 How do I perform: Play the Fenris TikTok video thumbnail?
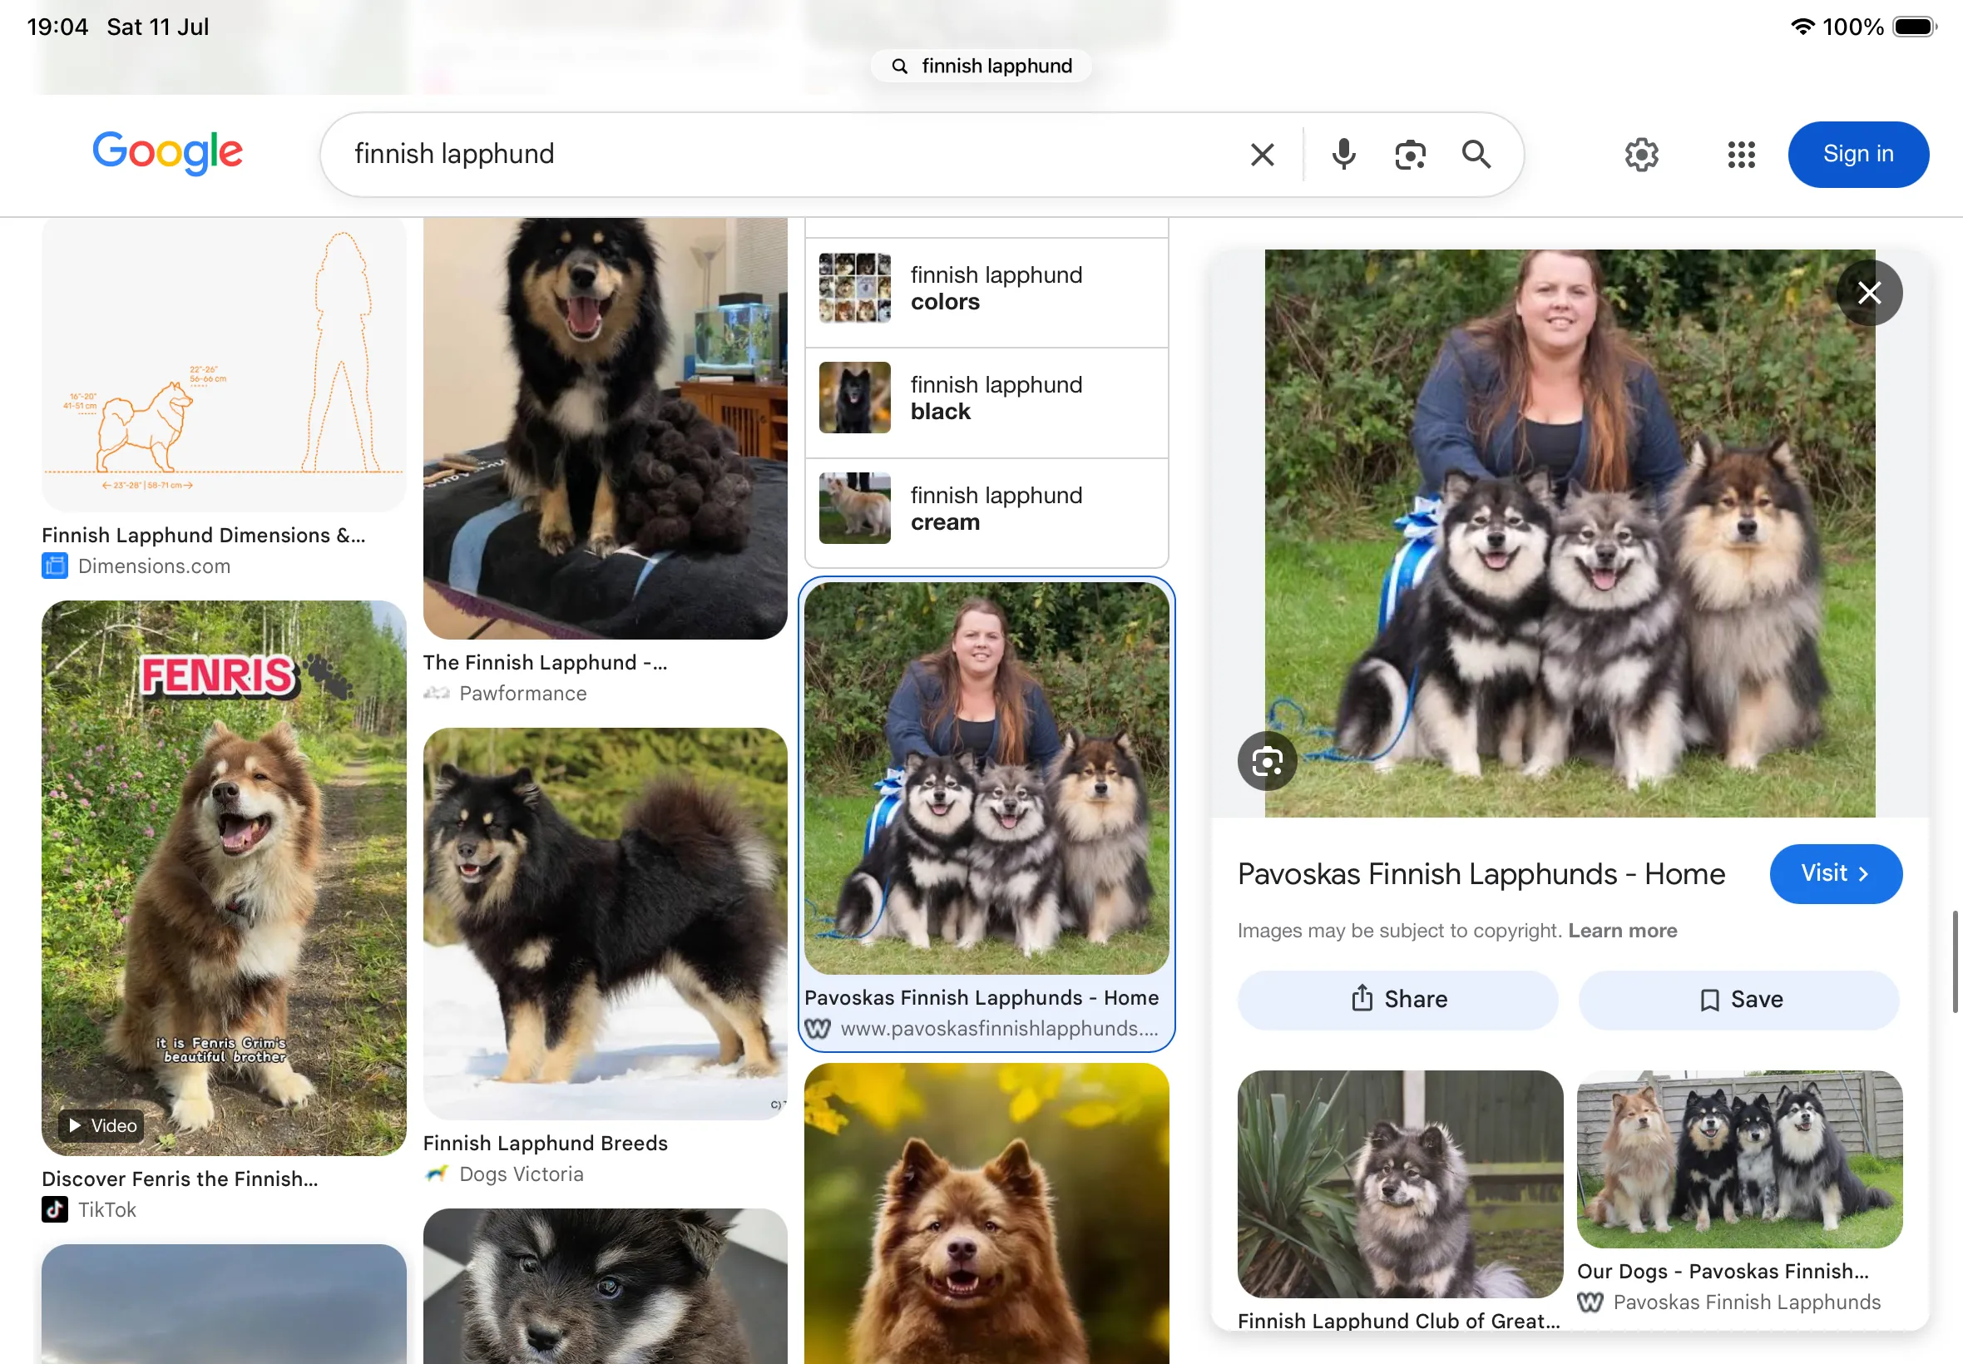click(224, 877)
